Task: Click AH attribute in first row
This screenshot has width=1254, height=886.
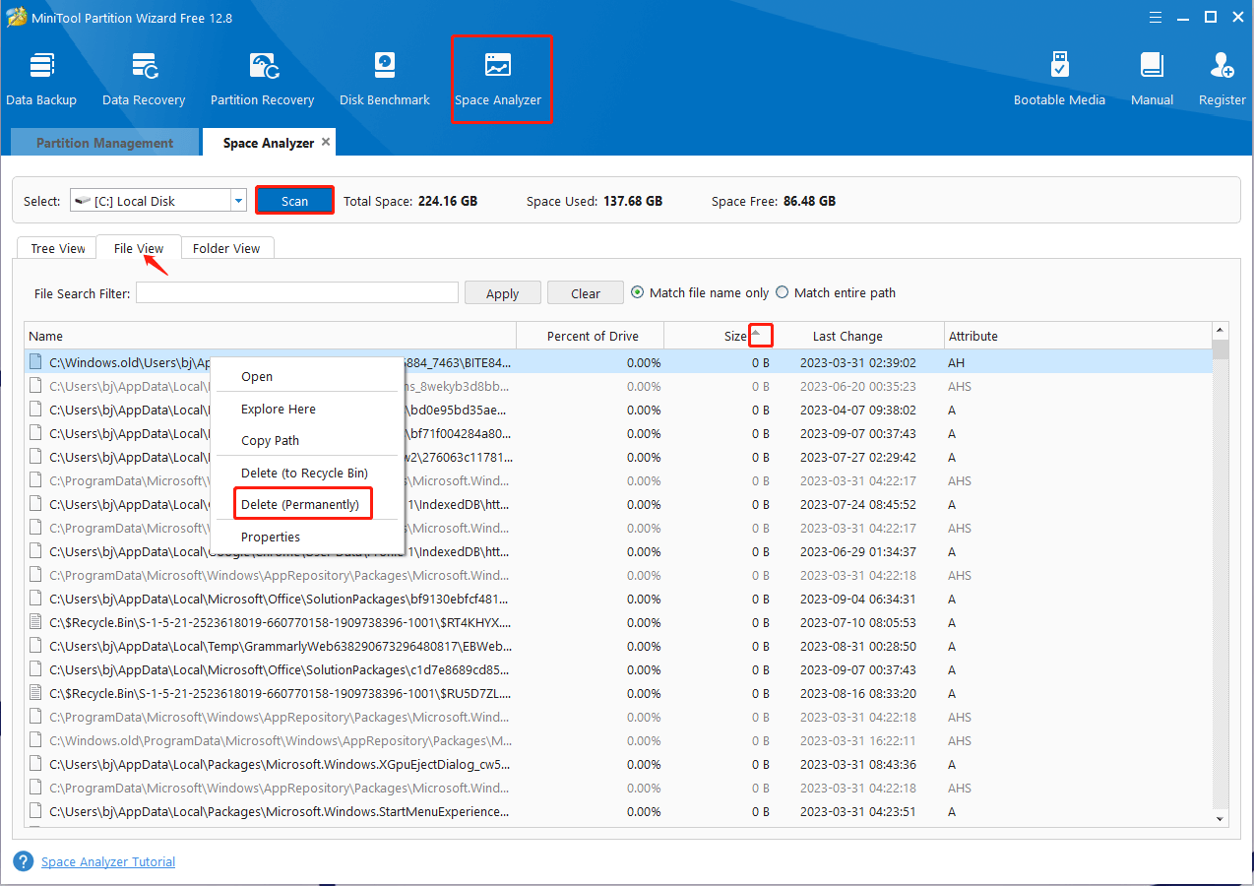Action: [957, 362]
